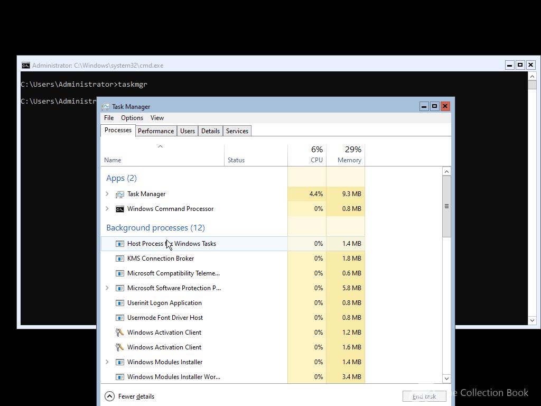Close the Task Manager window
The width and height of the screenshot is (541, 406).
445,106
